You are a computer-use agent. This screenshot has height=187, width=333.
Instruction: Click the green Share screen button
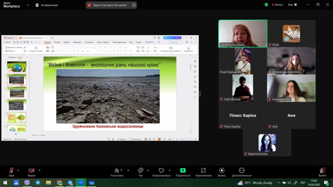click(183, 171)
